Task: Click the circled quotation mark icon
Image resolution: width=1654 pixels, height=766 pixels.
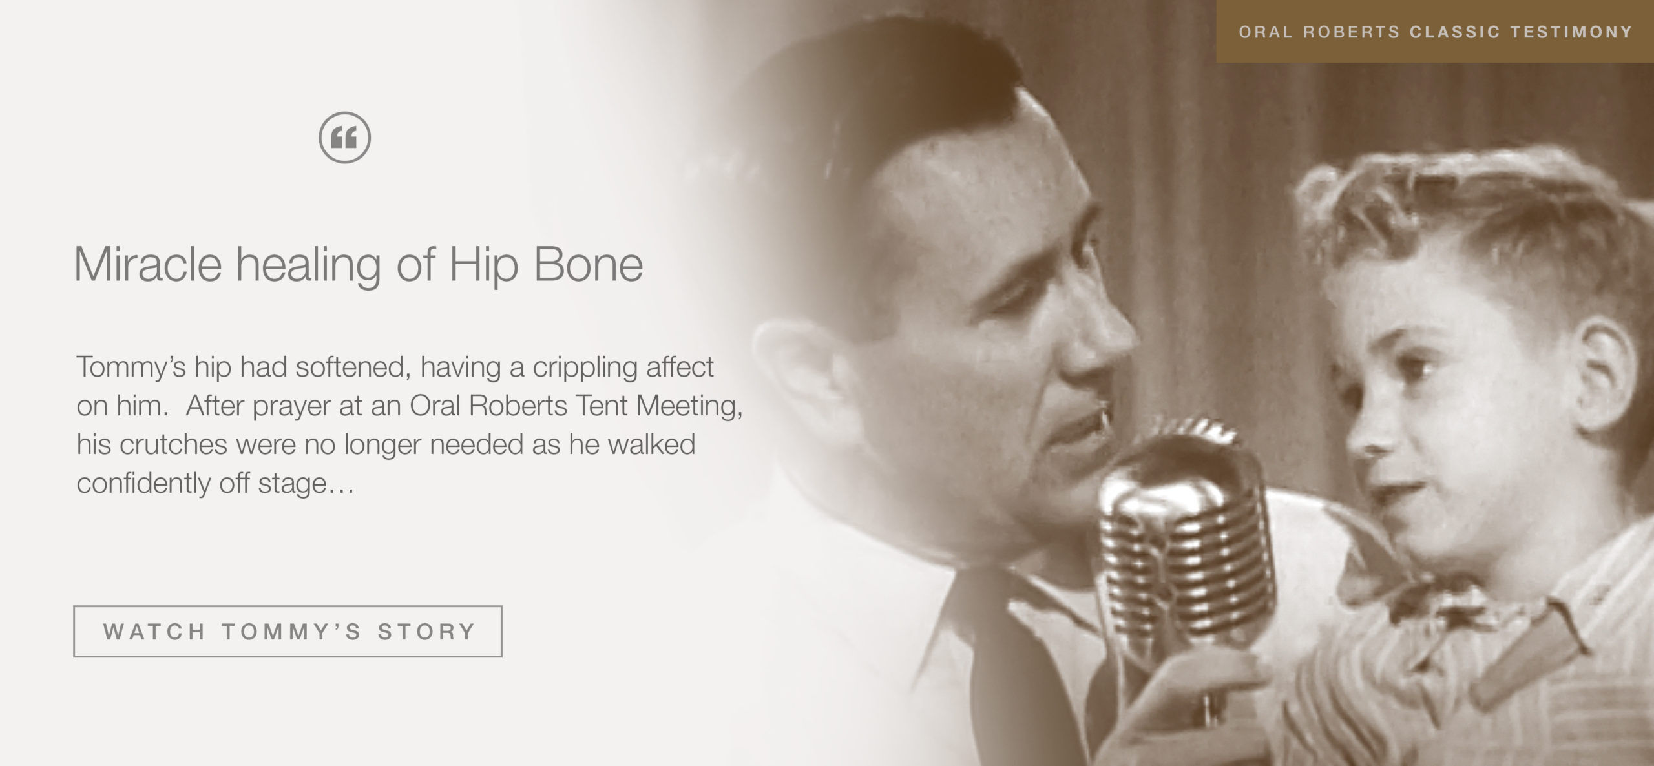Action: point(344,138)
